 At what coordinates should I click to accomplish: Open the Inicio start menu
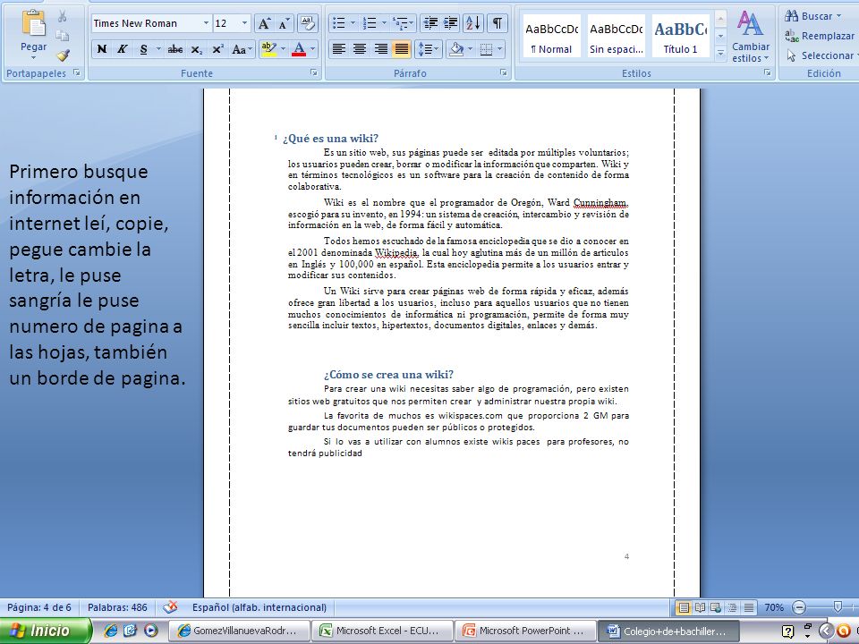(45, 631)
